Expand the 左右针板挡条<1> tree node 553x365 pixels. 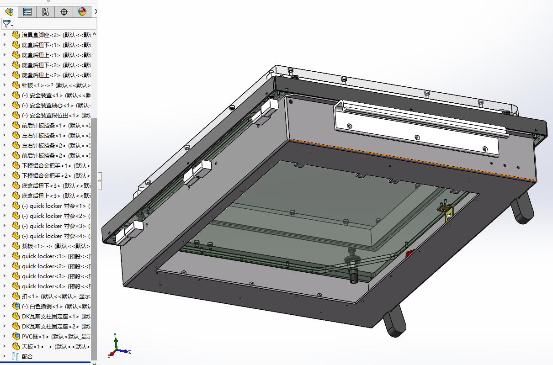(x=5, y=135)
